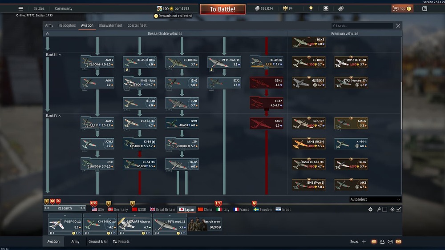Screen dimensions: 445x250
Task: Switch to the bottom Aviation preset tab
Action: [x=53, y=242]
